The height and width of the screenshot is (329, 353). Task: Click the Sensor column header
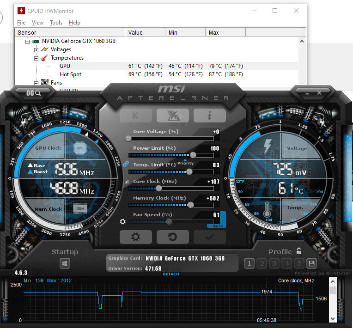(70, 32)
